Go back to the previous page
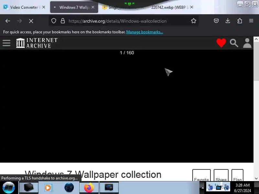The image size is (259, 194). tap(8, 21)
